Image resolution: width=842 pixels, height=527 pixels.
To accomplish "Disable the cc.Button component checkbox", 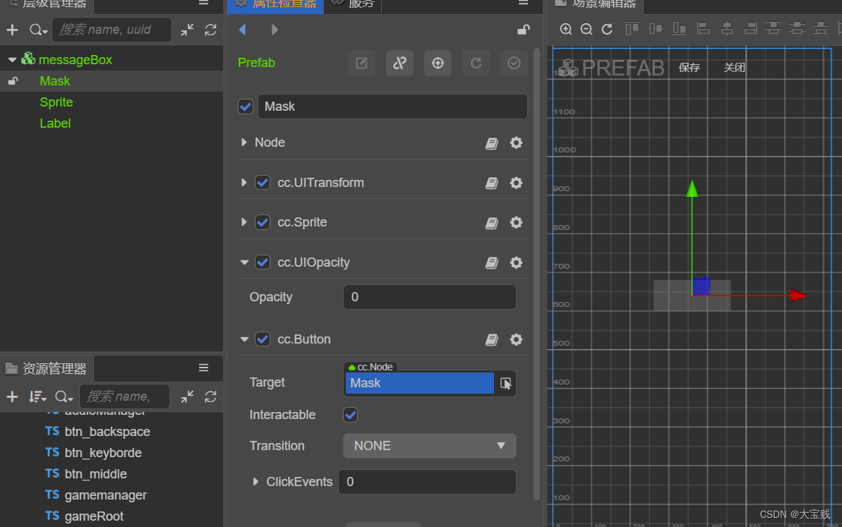I will (x=263, y=339).
